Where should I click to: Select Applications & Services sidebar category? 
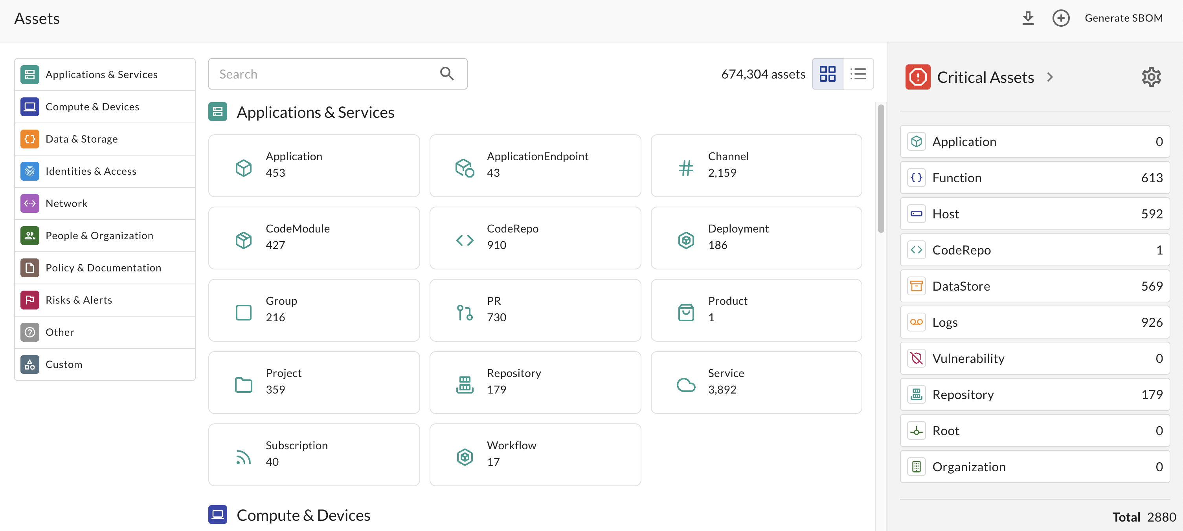coord(105,74)
